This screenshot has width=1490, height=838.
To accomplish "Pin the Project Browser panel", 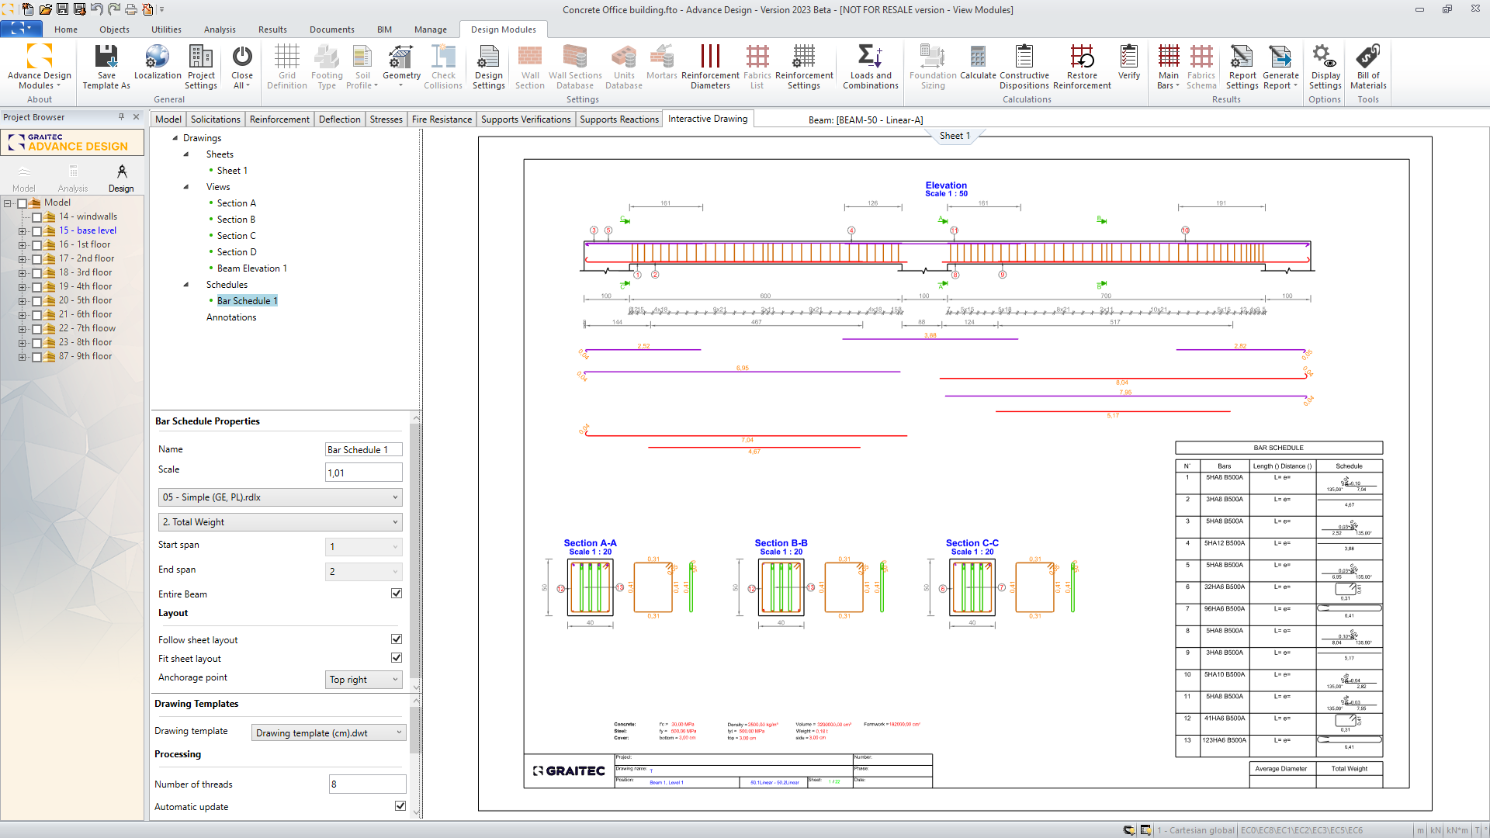I will (121, 117).
